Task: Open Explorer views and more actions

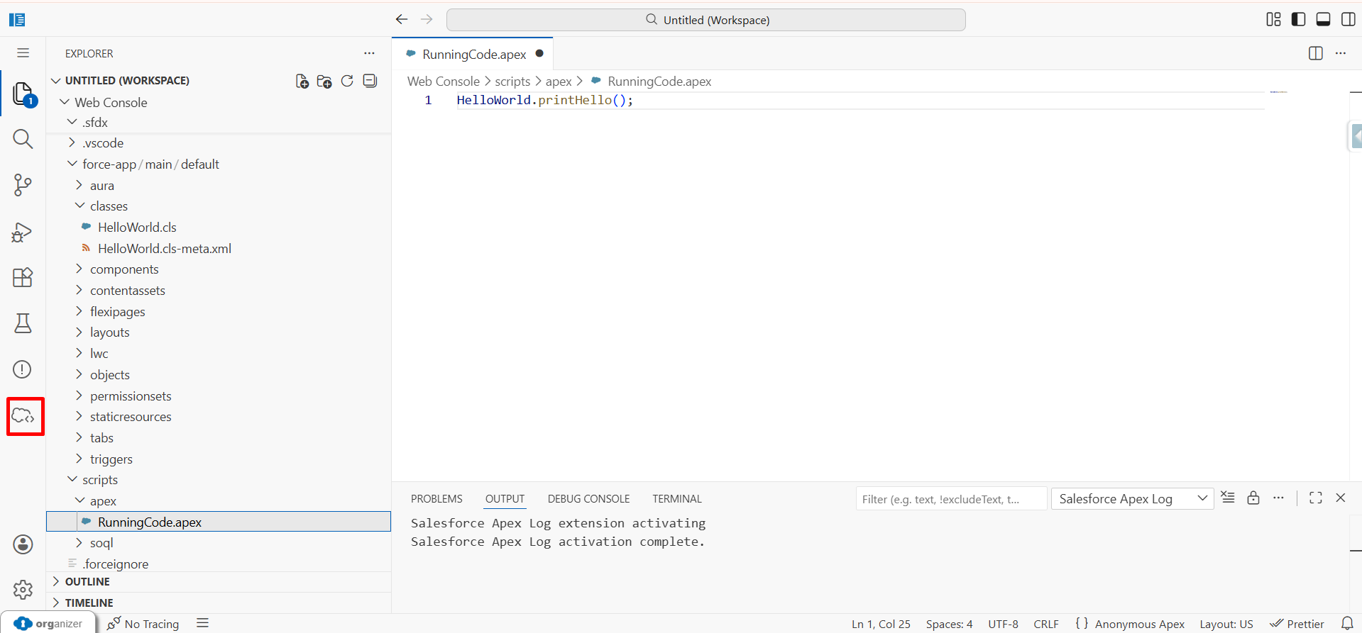Action: click(369, 53)
